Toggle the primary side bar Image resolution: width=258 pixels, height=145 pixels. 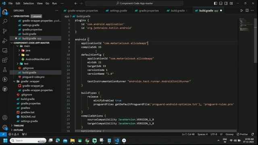click(x=215, y=3)
